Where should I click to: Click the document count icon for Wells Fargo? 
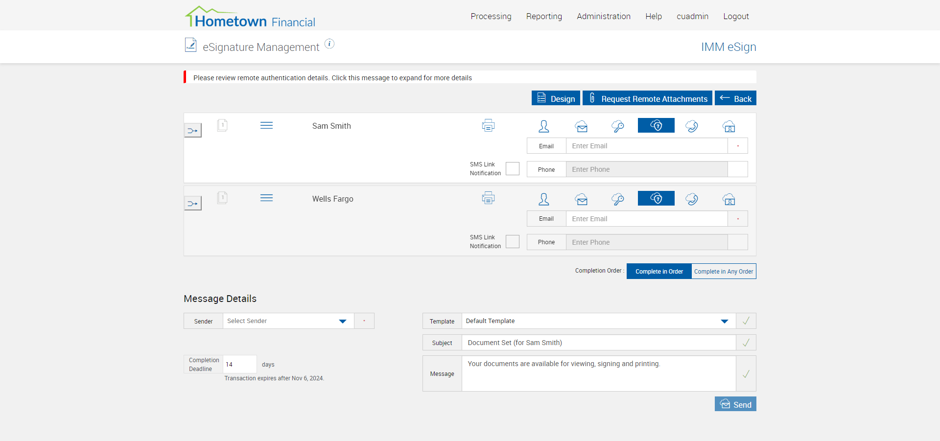[x=222, y=198]
